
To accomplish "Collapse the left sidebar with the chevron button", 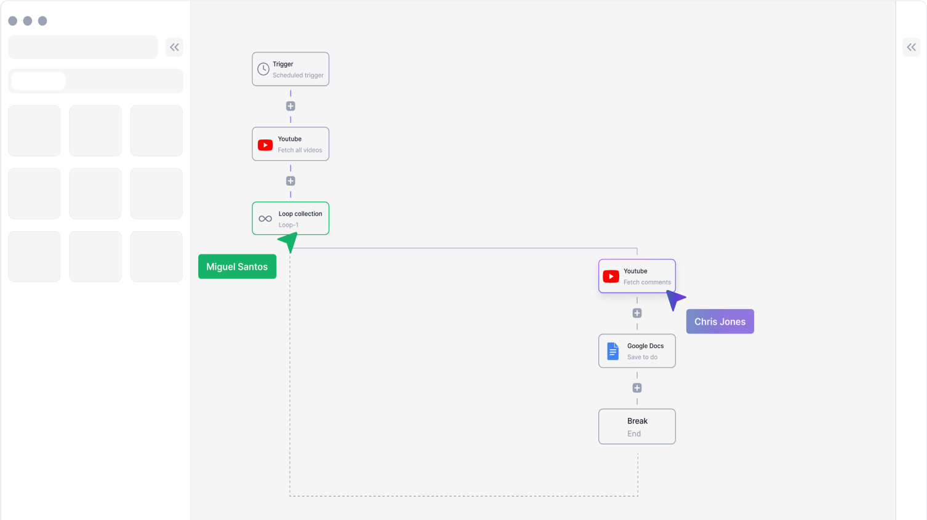I will click(174, 47).
